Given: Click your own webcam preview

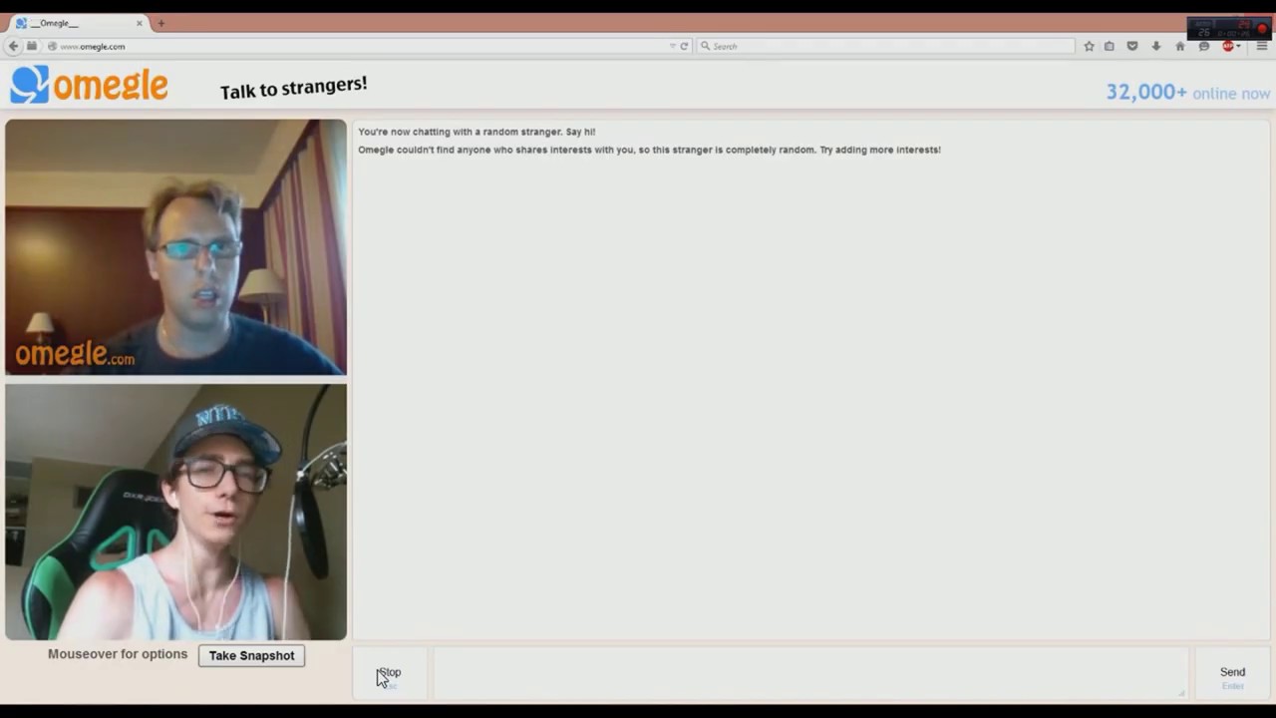Looking at the screenshot, I should point(175,513).
